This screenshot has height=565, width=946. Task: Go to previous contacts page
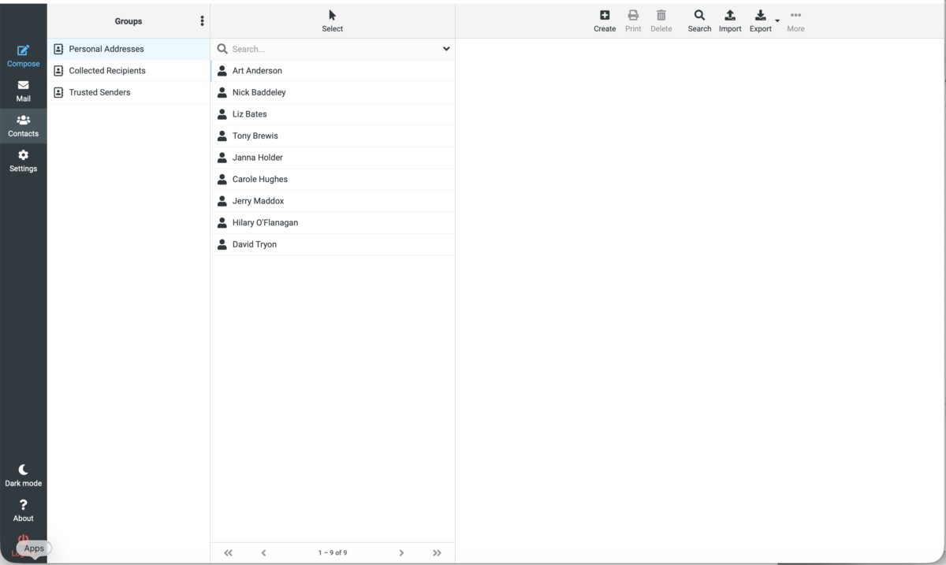(263, 553)
